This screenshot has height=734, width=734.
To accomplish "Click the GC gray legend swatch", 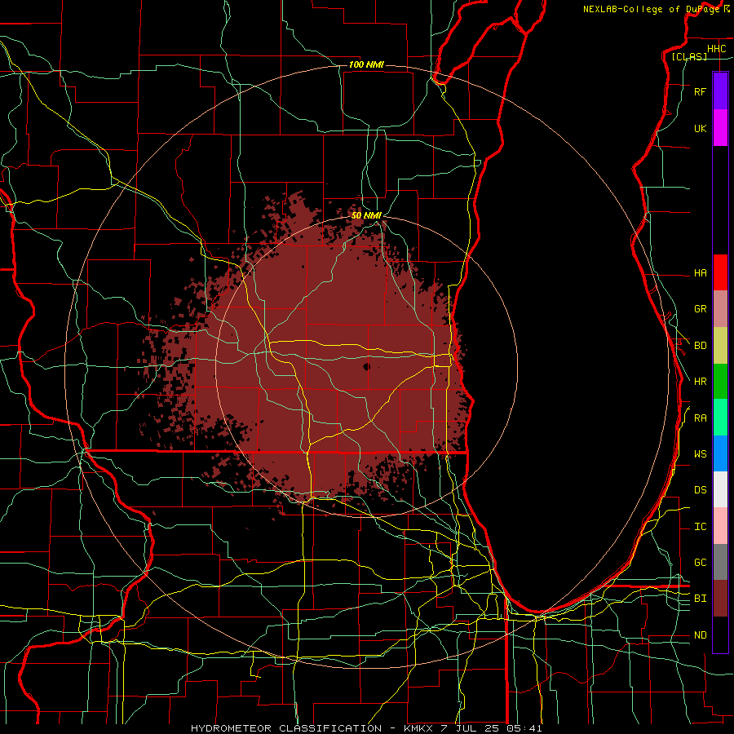I will pos(720,562).
